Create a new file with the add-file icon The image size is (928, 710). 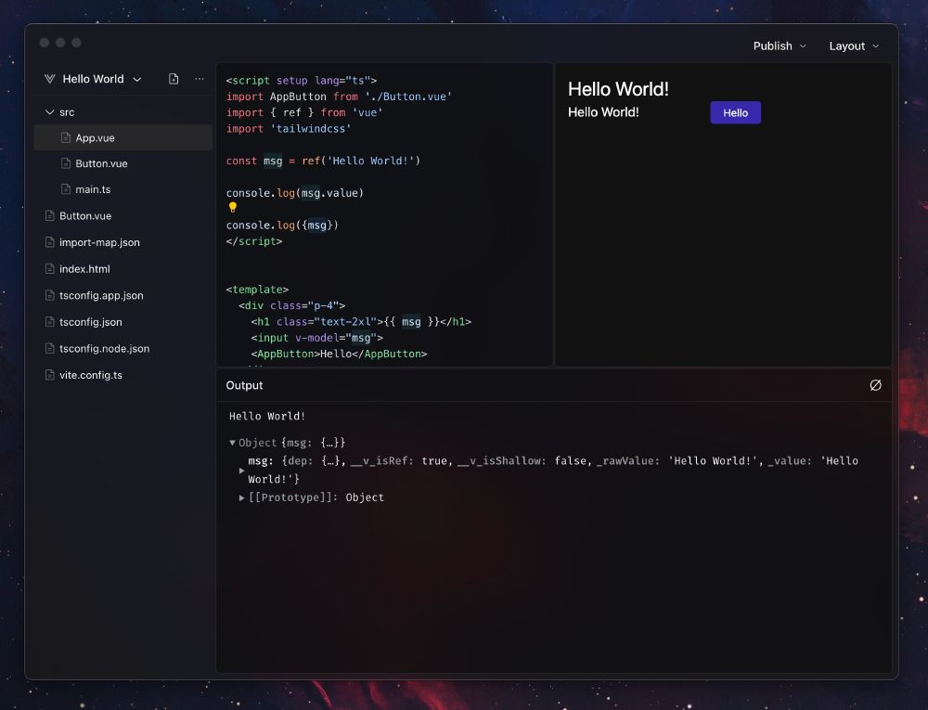pos(174,79)
